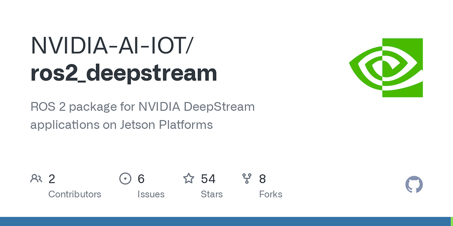
Task: Click the NVIDIA eye logo
Action: (x=386, y=68)
